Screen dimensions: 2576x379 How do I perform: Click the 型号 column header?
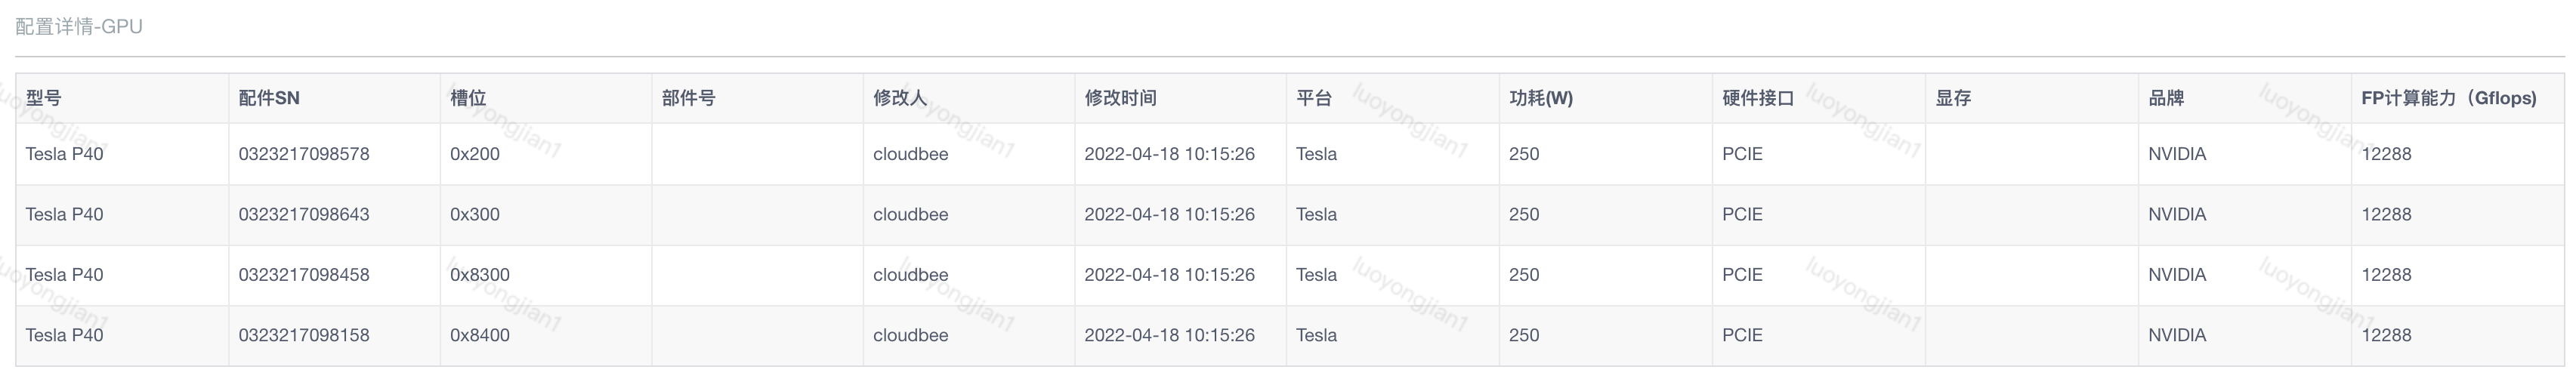(43, 98)
